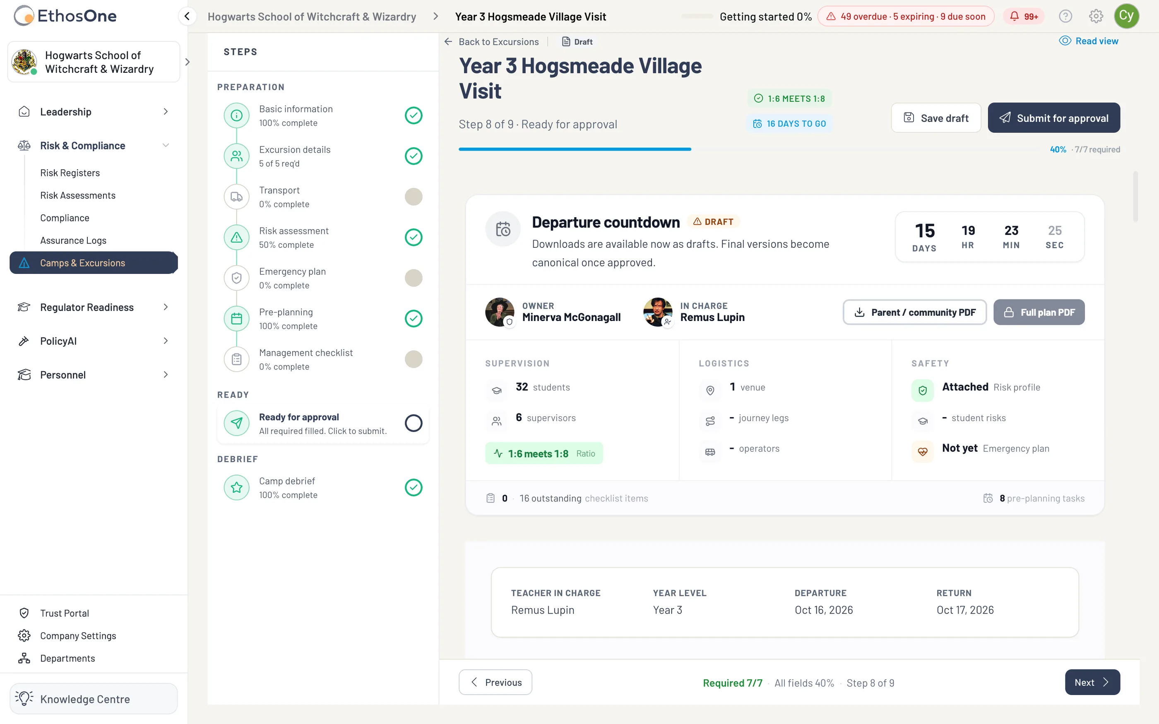Toggle the Basic information completed checkmark
The image size is (1159, 724).
point(414,115)
